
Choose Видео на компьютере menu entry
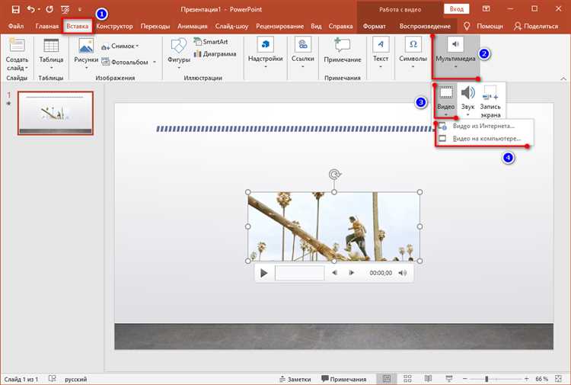tap(483, 139)
